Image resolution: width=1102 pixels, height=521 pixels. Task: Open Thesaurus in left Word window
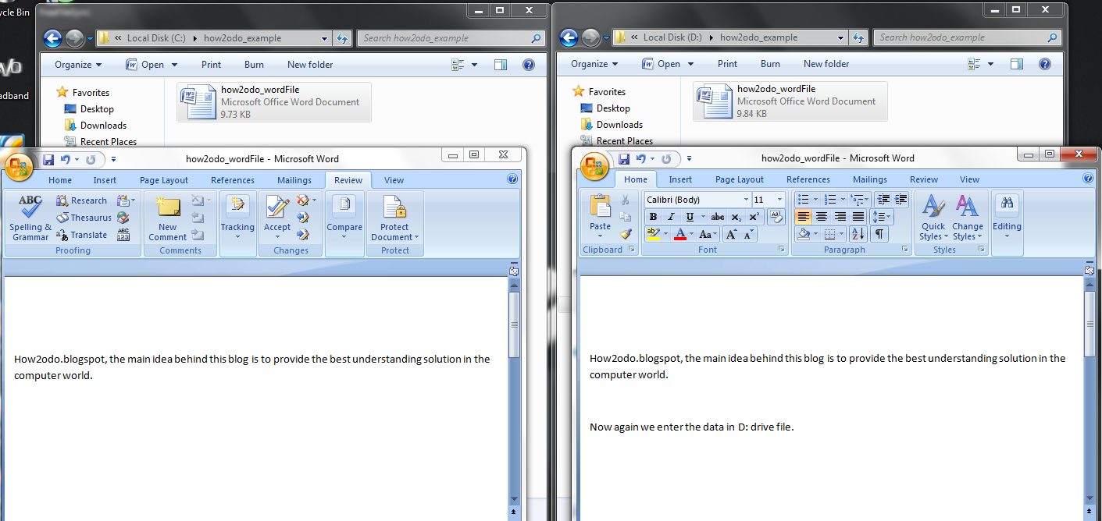coord(84,218)
